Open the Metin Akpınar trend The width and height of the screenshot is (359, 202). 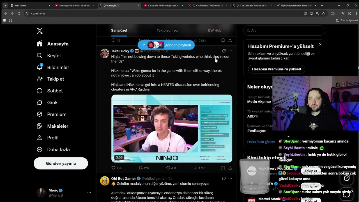click(259, 102)
